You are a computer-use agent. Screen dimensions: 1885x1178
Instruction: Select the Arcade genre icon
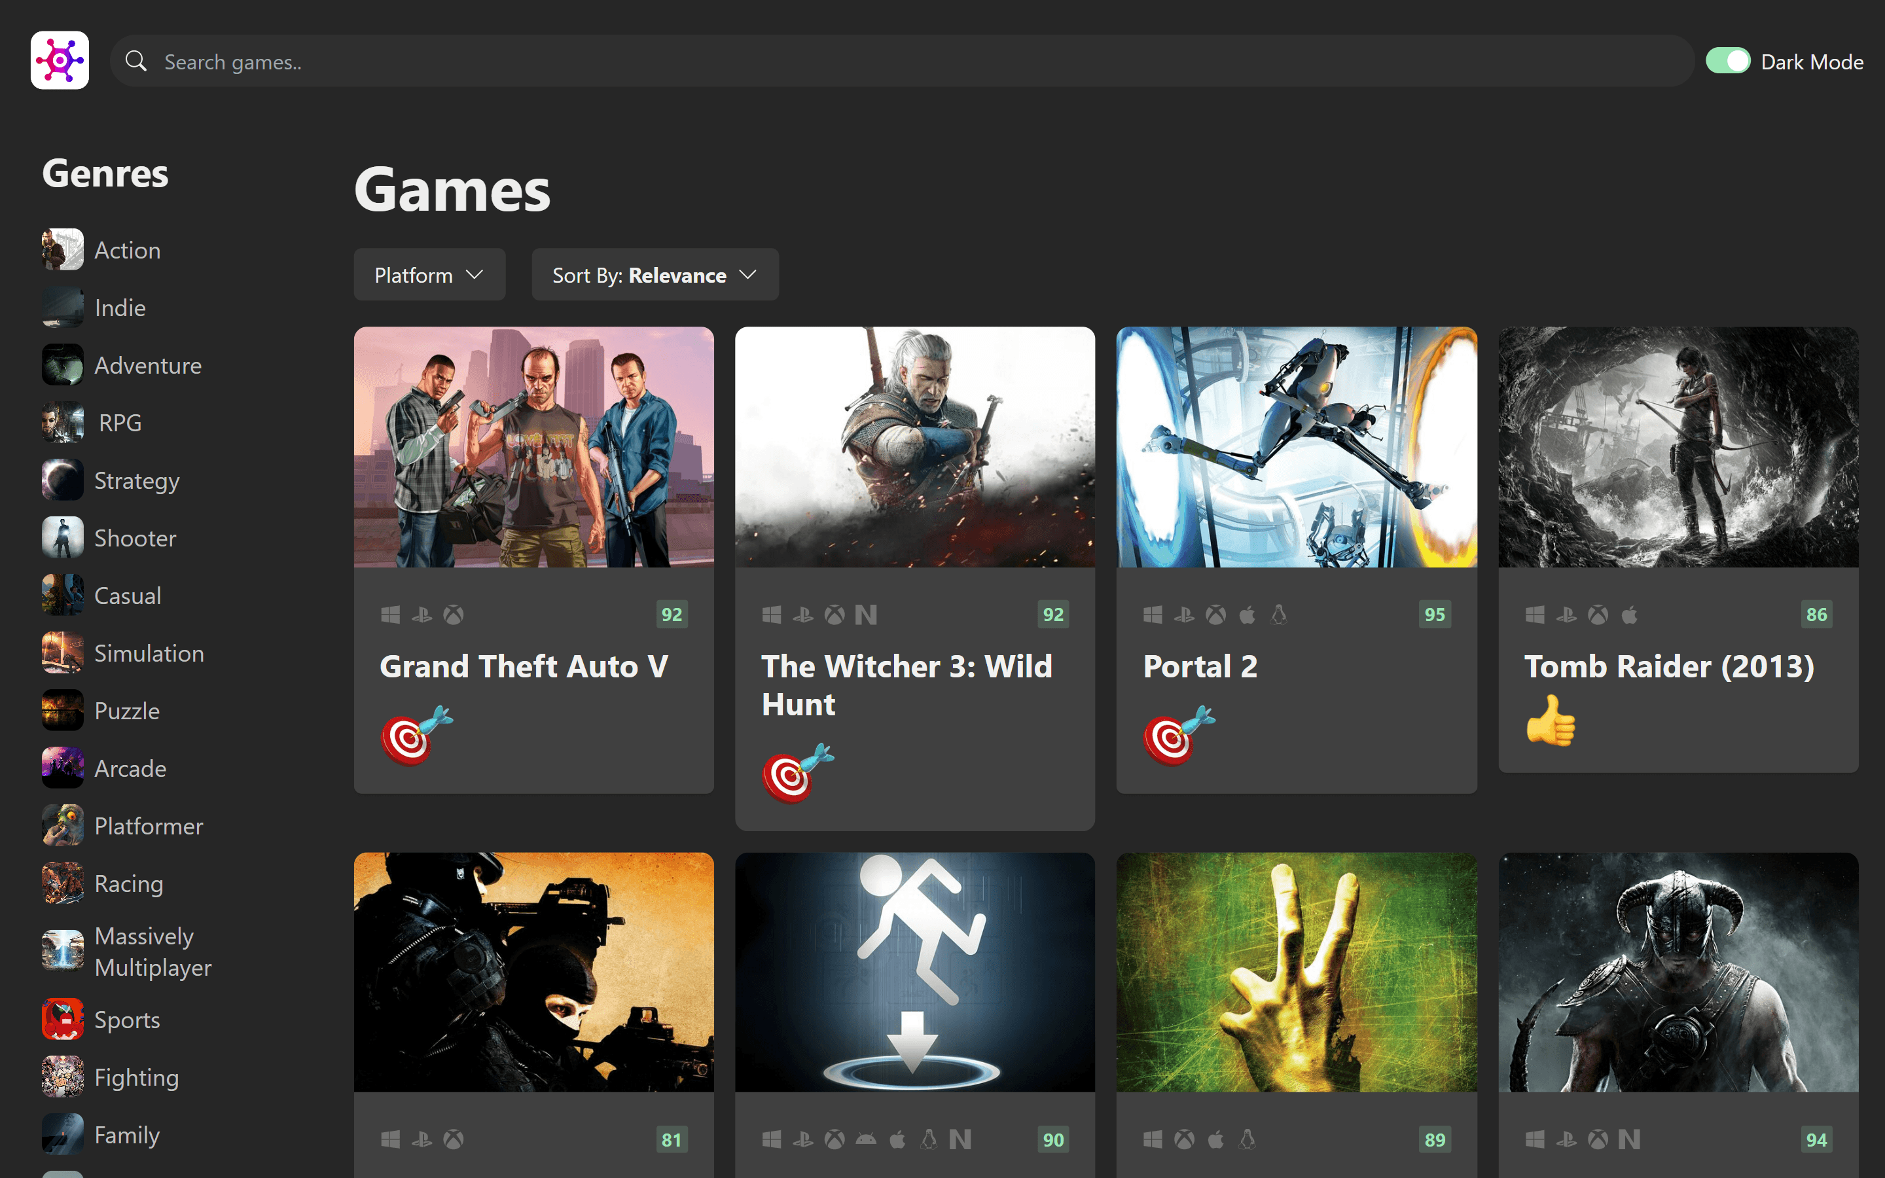62,768
